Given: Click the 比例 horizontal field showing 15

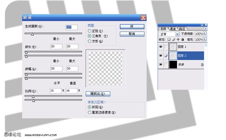Looking at the screenshot, I should tap(56, 91).
